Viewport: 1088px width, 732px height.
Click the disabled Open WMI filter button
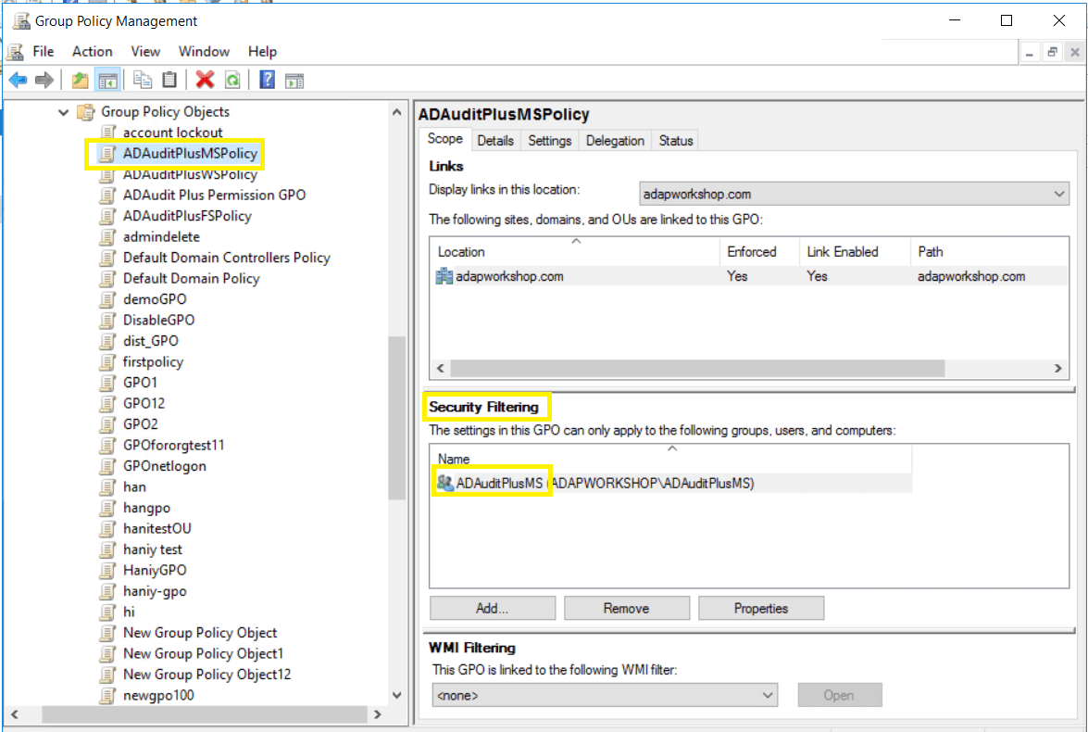(839, 695)
